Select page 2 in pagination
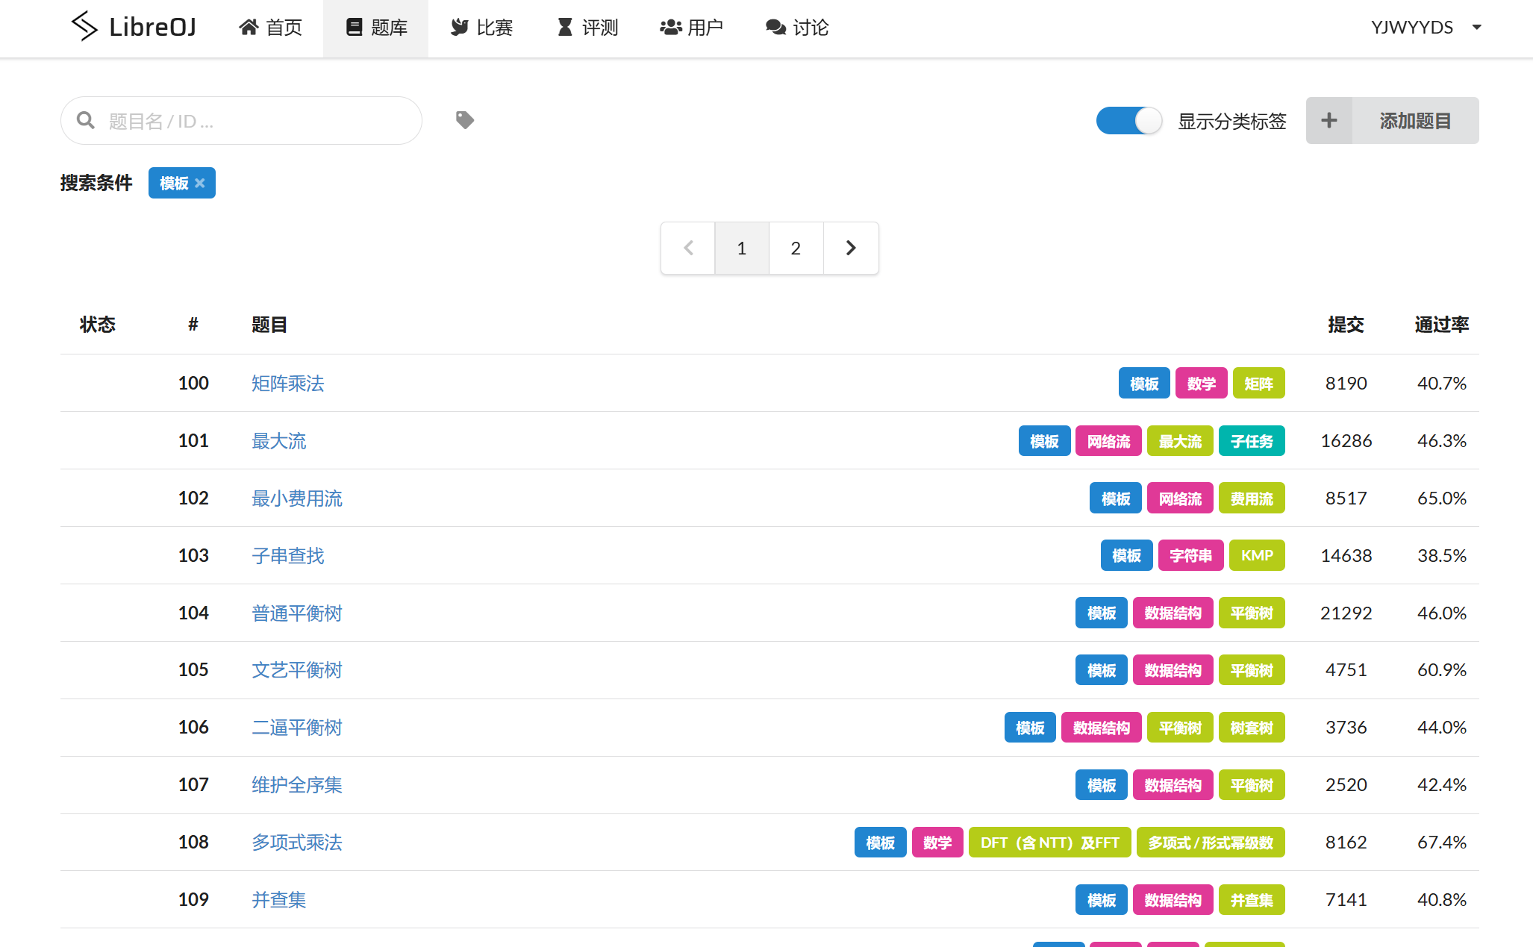Viewport: 1533px width, 947px height. (x=796, y=248)
